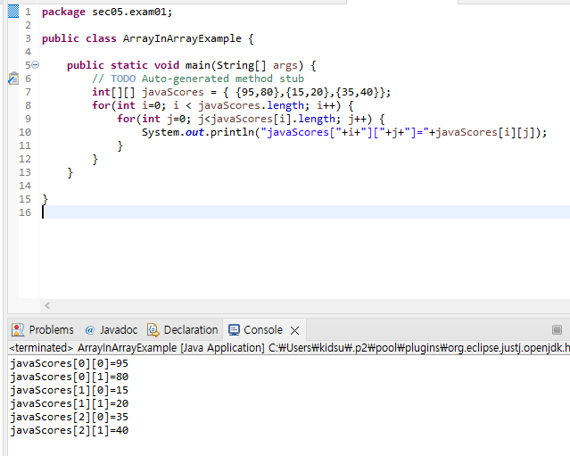The height and width of the screenshot is (456, 570).
Task: Click console output 'javaScores[1][0]=15'
Action: coord(69,390)
